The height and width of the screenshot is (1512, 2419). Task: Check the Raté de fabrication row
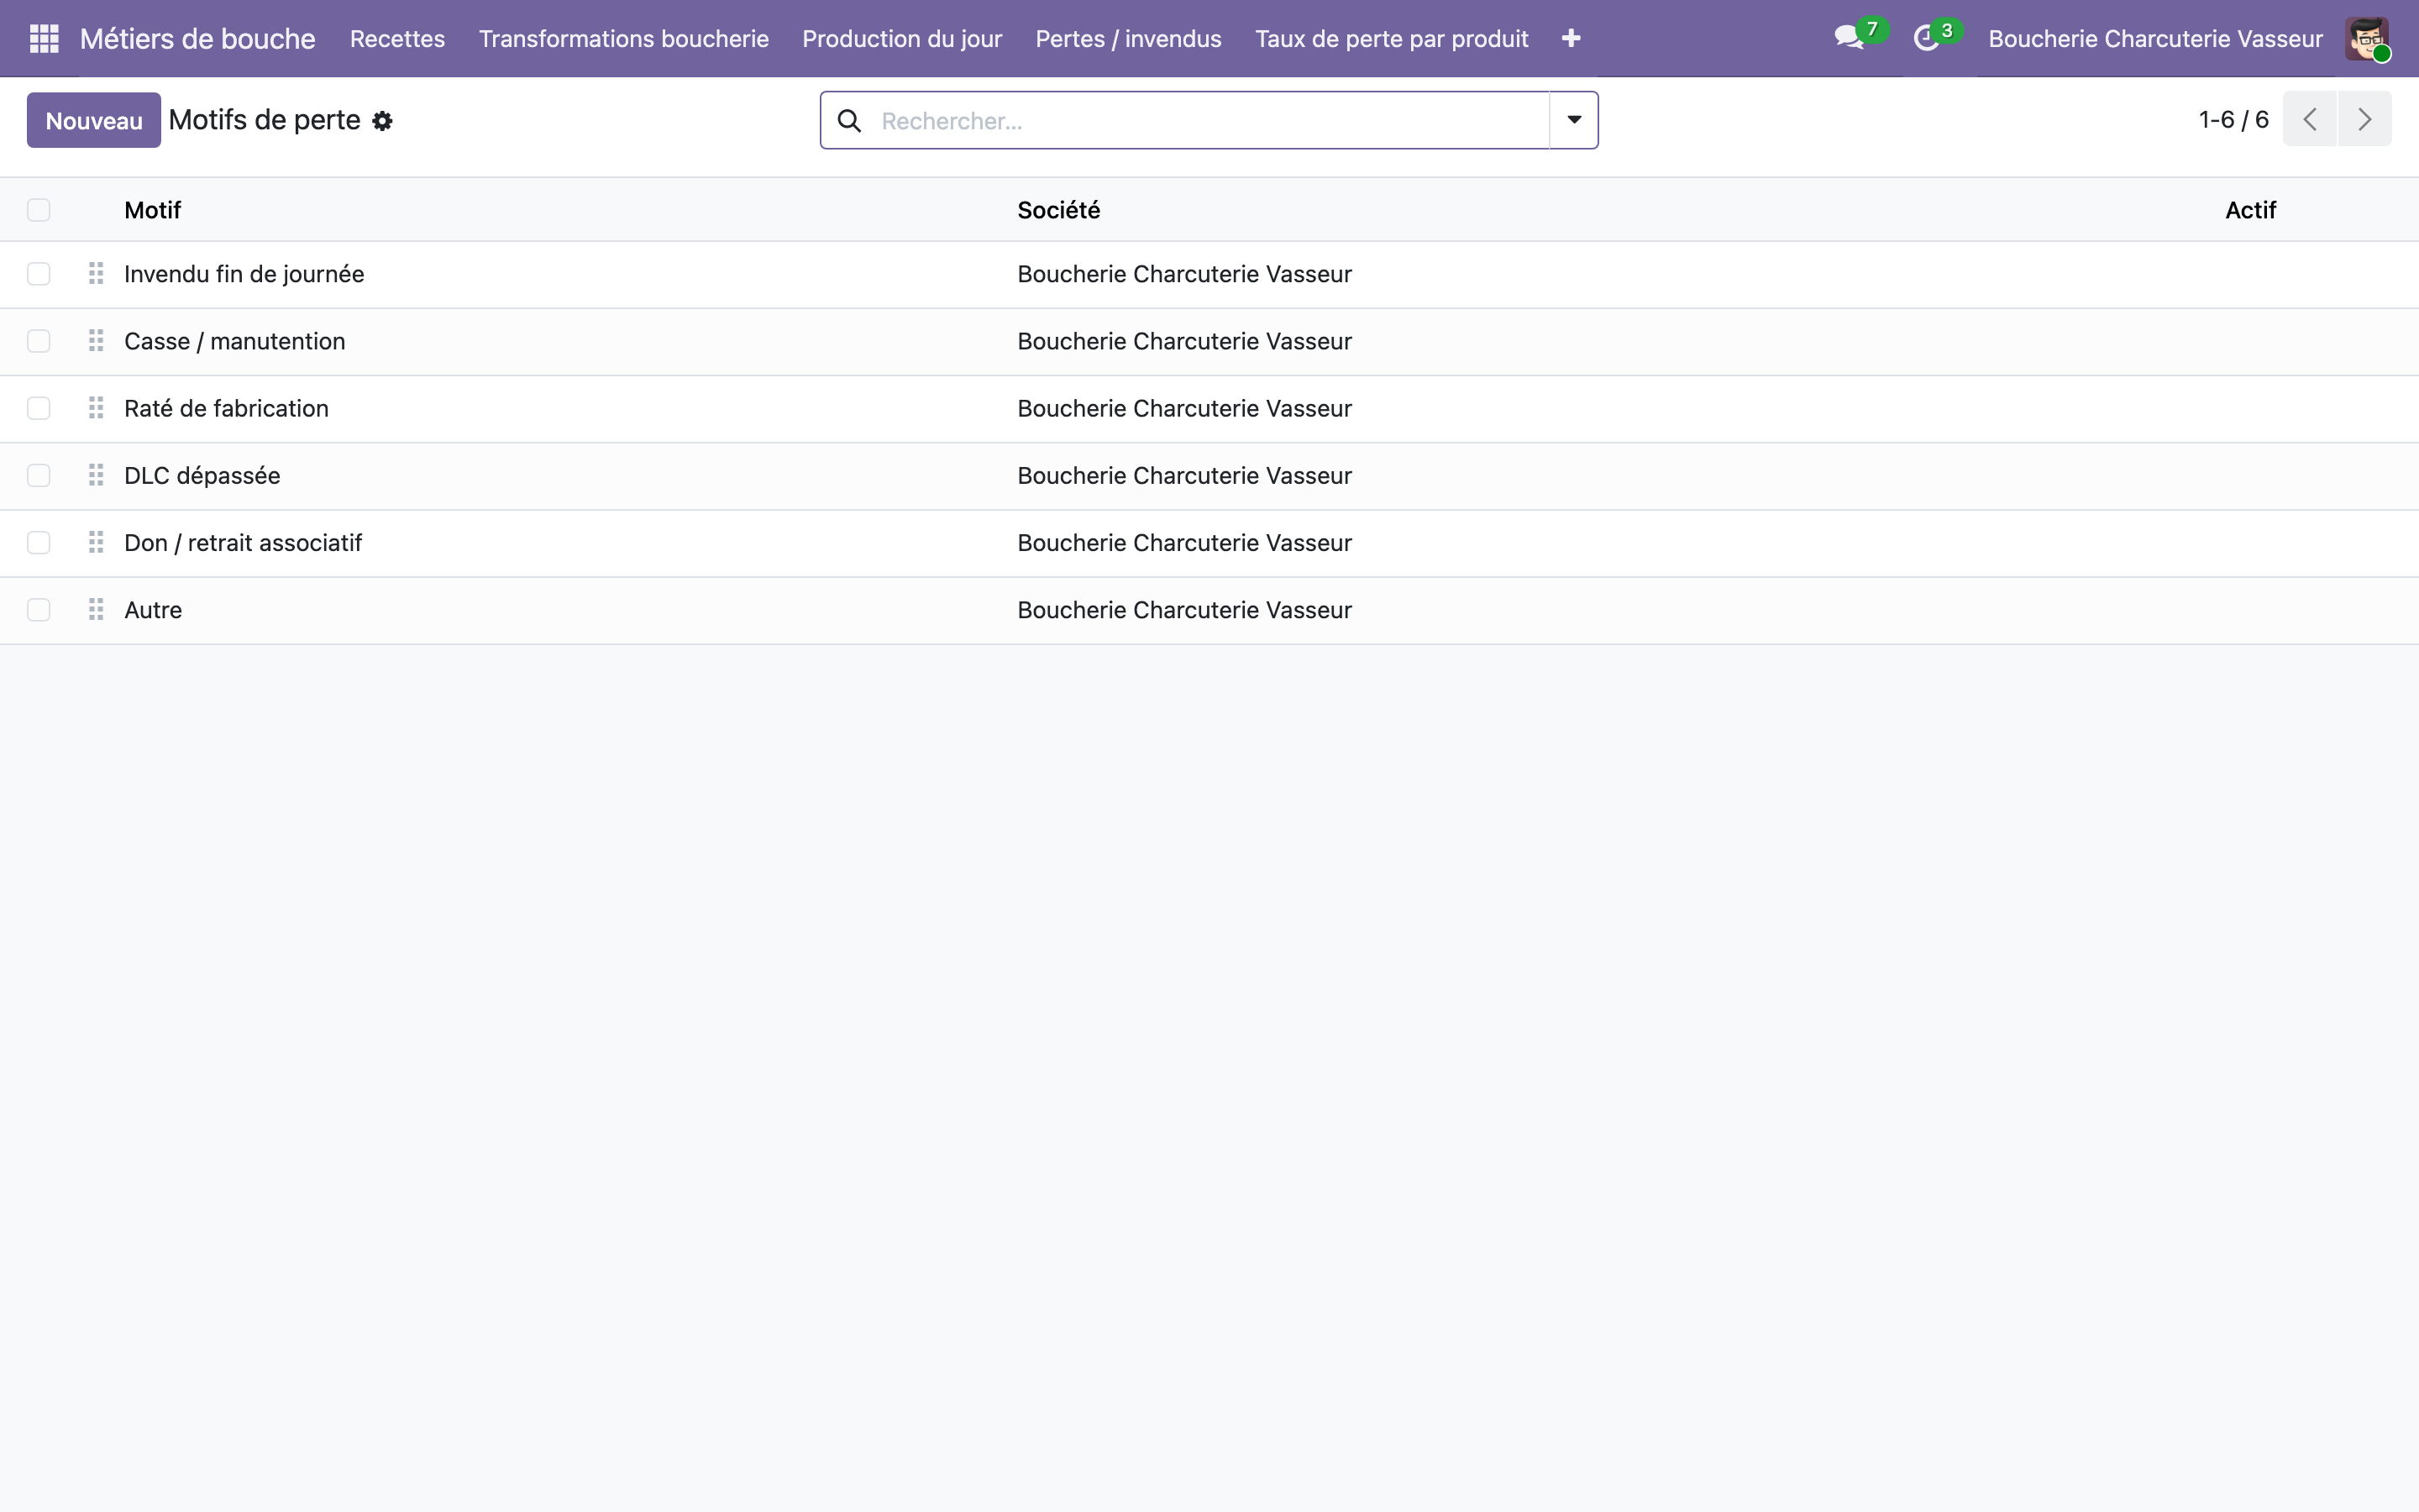(x=39, y=408)
